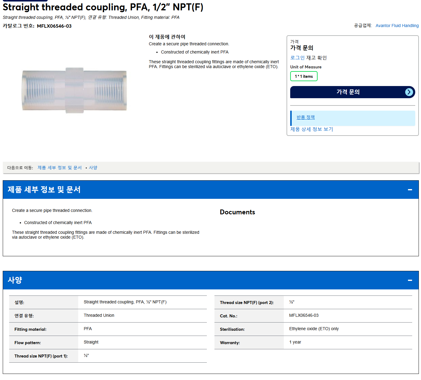
Task: Click the Sterilisation row in specifications table
Action: tap(313, 329)
